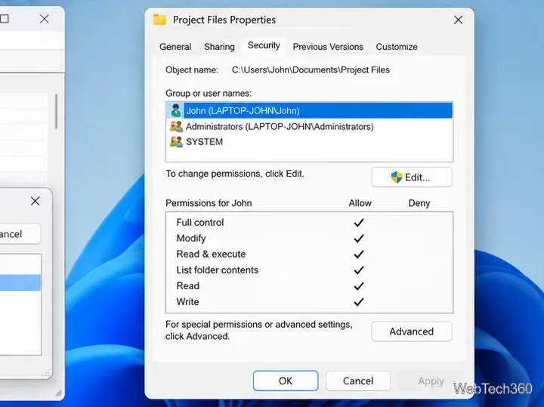This screenshot has width=544, height=407.
Task: Click the Write permission row
Action: coord(309,301)
